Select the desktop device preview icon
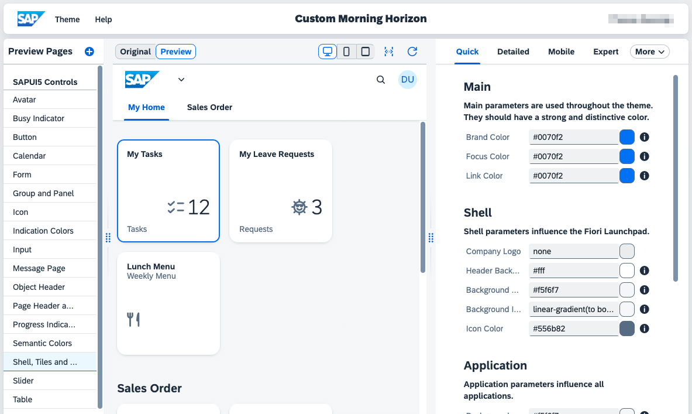This screenshot has height=414, width=692. coord(328,52)
